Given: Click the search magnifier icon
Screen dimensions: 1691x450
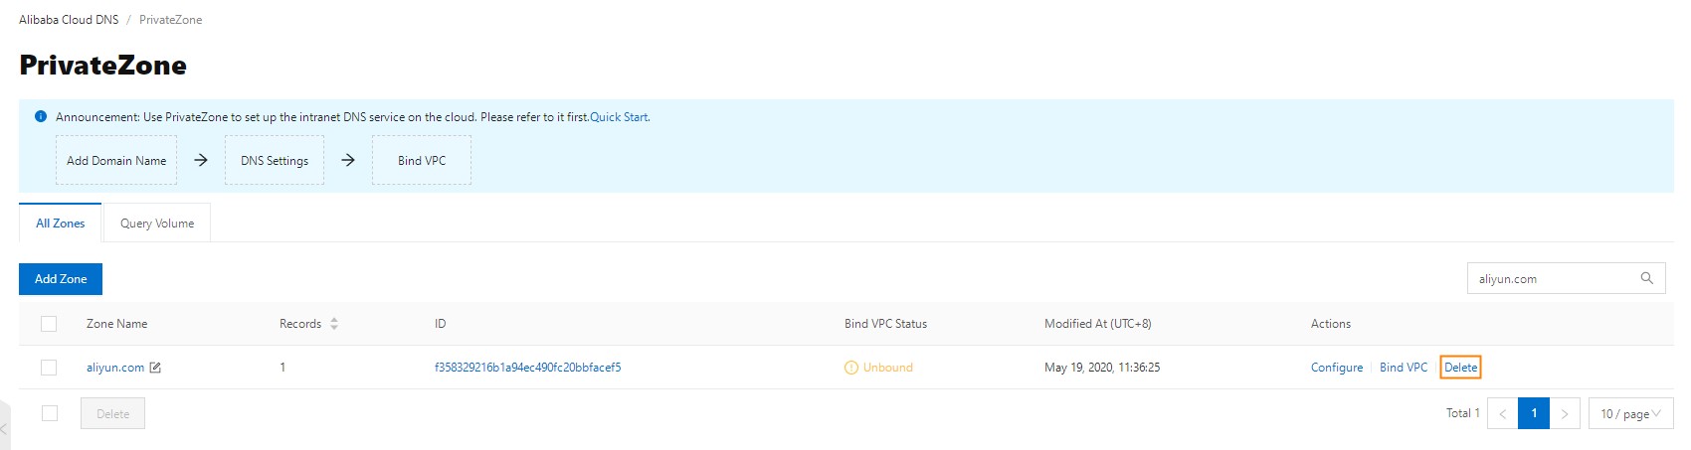Looking at the screenshot, I should [1646, 278].
